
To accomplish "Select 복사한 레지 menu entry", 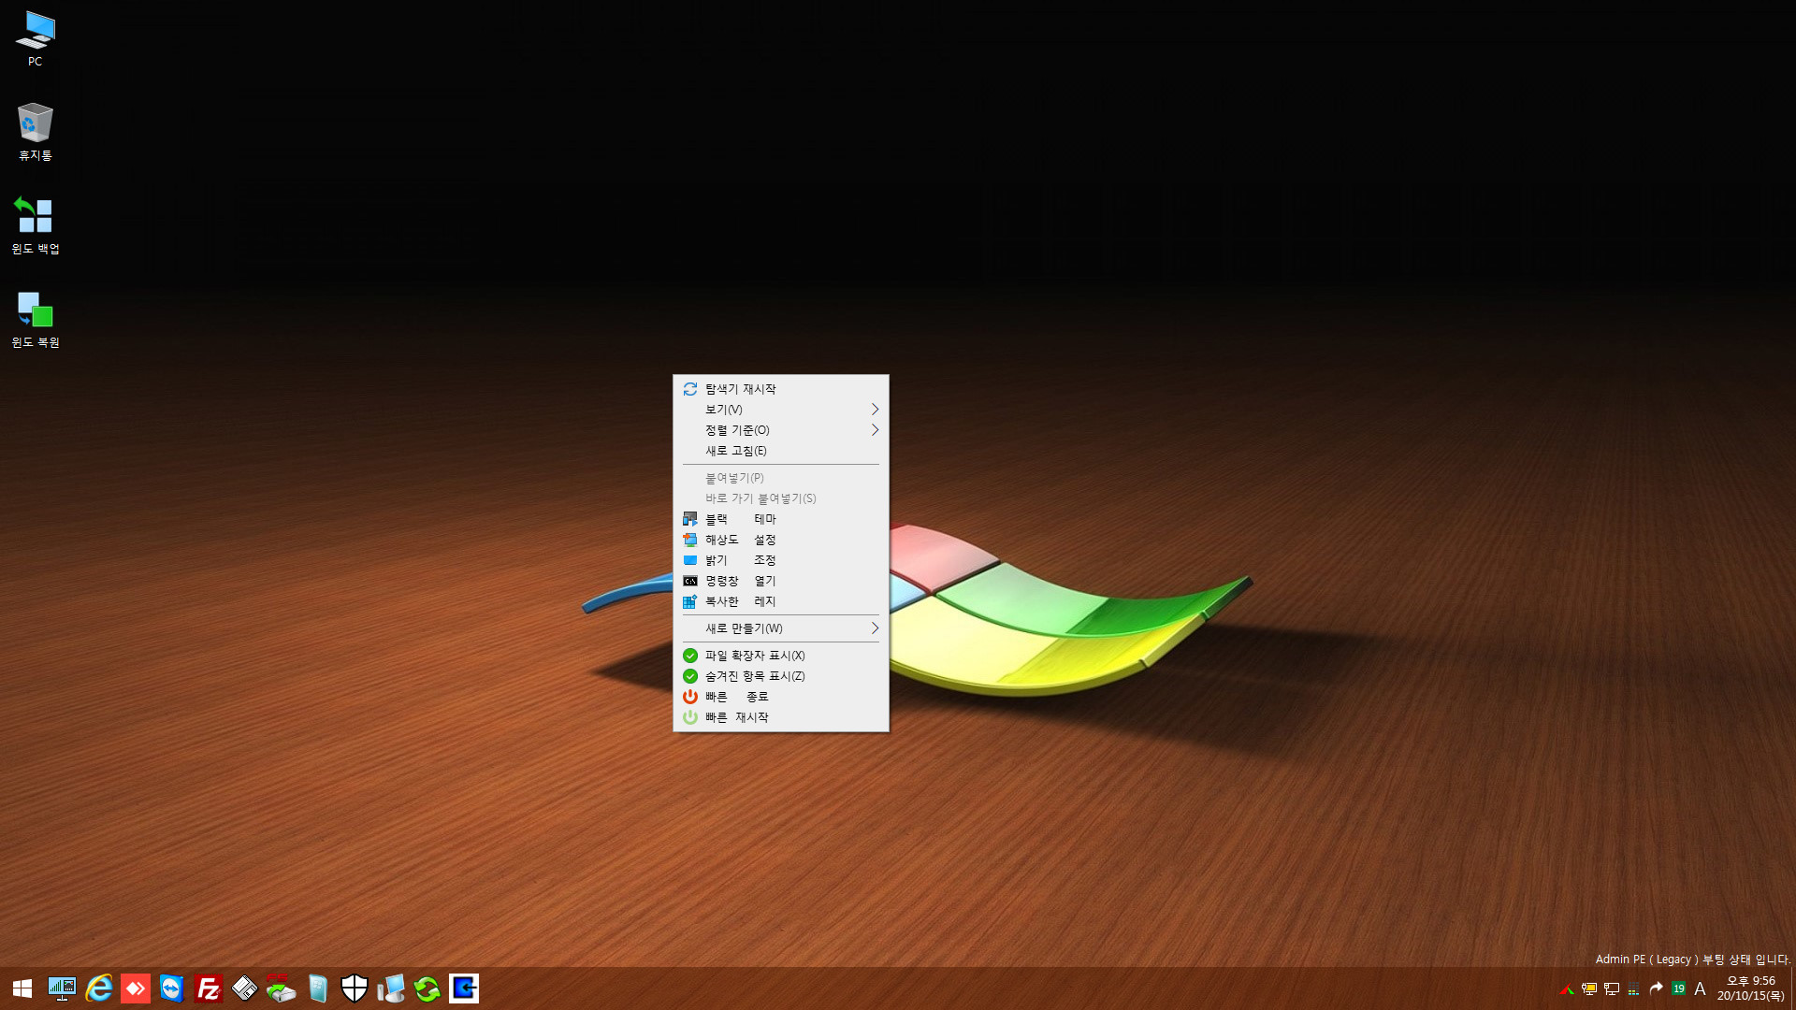I will pos(781,601).
